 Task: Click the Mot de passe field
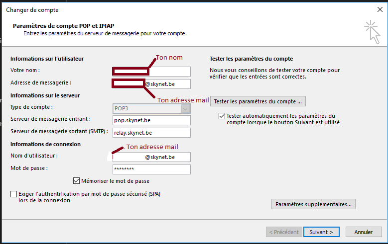[151, 169]
